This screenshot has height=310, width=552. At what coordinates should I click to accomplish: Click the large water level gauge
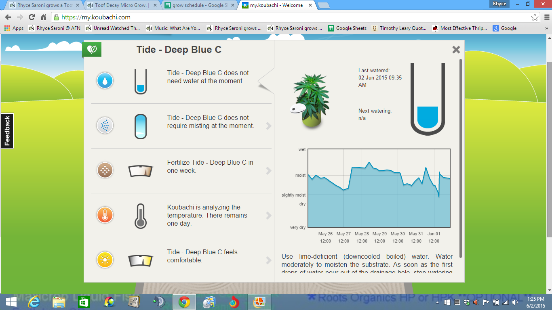pos(428,99)
